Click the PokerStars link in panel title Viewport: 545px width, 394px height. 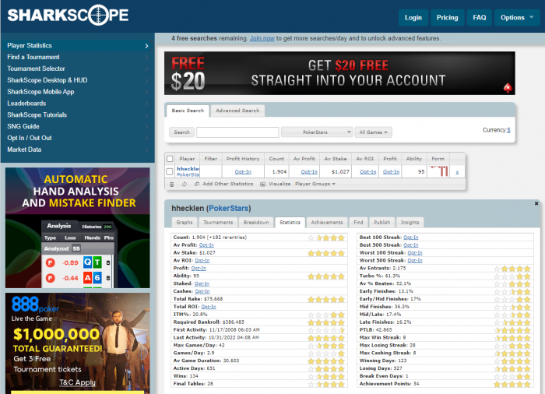tap(228, 209)
